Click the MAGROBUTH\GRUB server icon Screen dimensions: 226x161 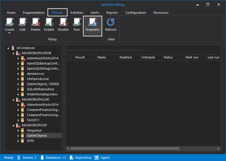point(18,53)
